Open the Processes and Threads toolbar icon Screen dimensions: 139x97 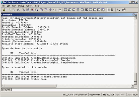[x=99, y=10]
